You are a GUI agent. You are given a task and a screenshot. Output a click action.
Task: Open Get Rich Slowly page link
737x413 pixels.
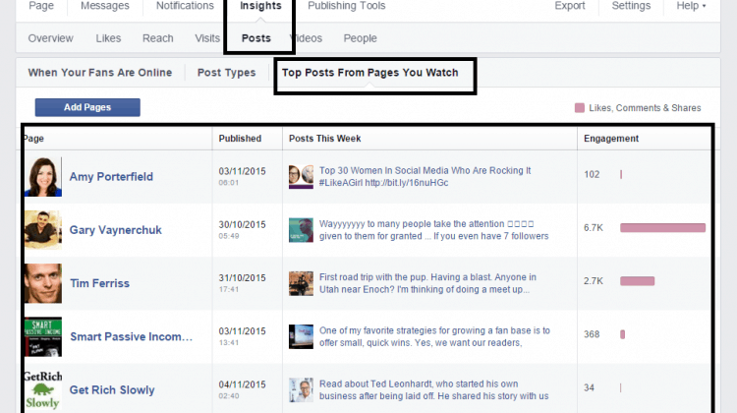pyautogui.click(x=112, y=390)
